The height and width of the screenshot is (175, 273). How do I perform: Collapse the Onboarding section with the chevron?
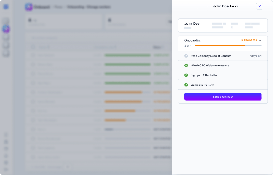click(x=260, y=40)
